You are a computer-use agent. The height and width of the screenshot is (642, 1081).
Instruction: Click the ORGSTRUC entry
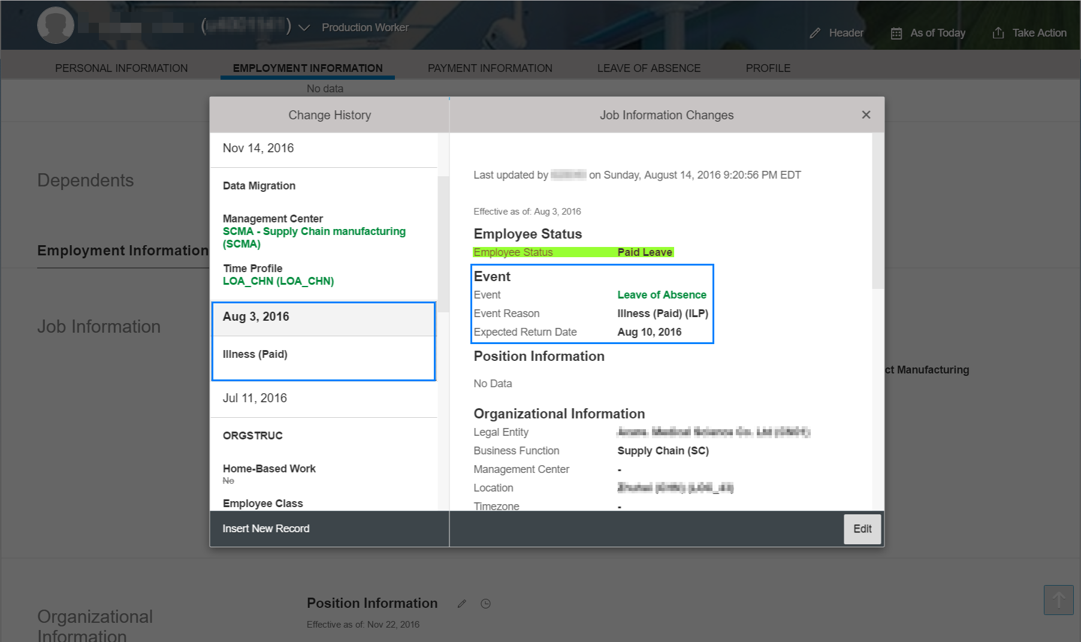[252, 436]
